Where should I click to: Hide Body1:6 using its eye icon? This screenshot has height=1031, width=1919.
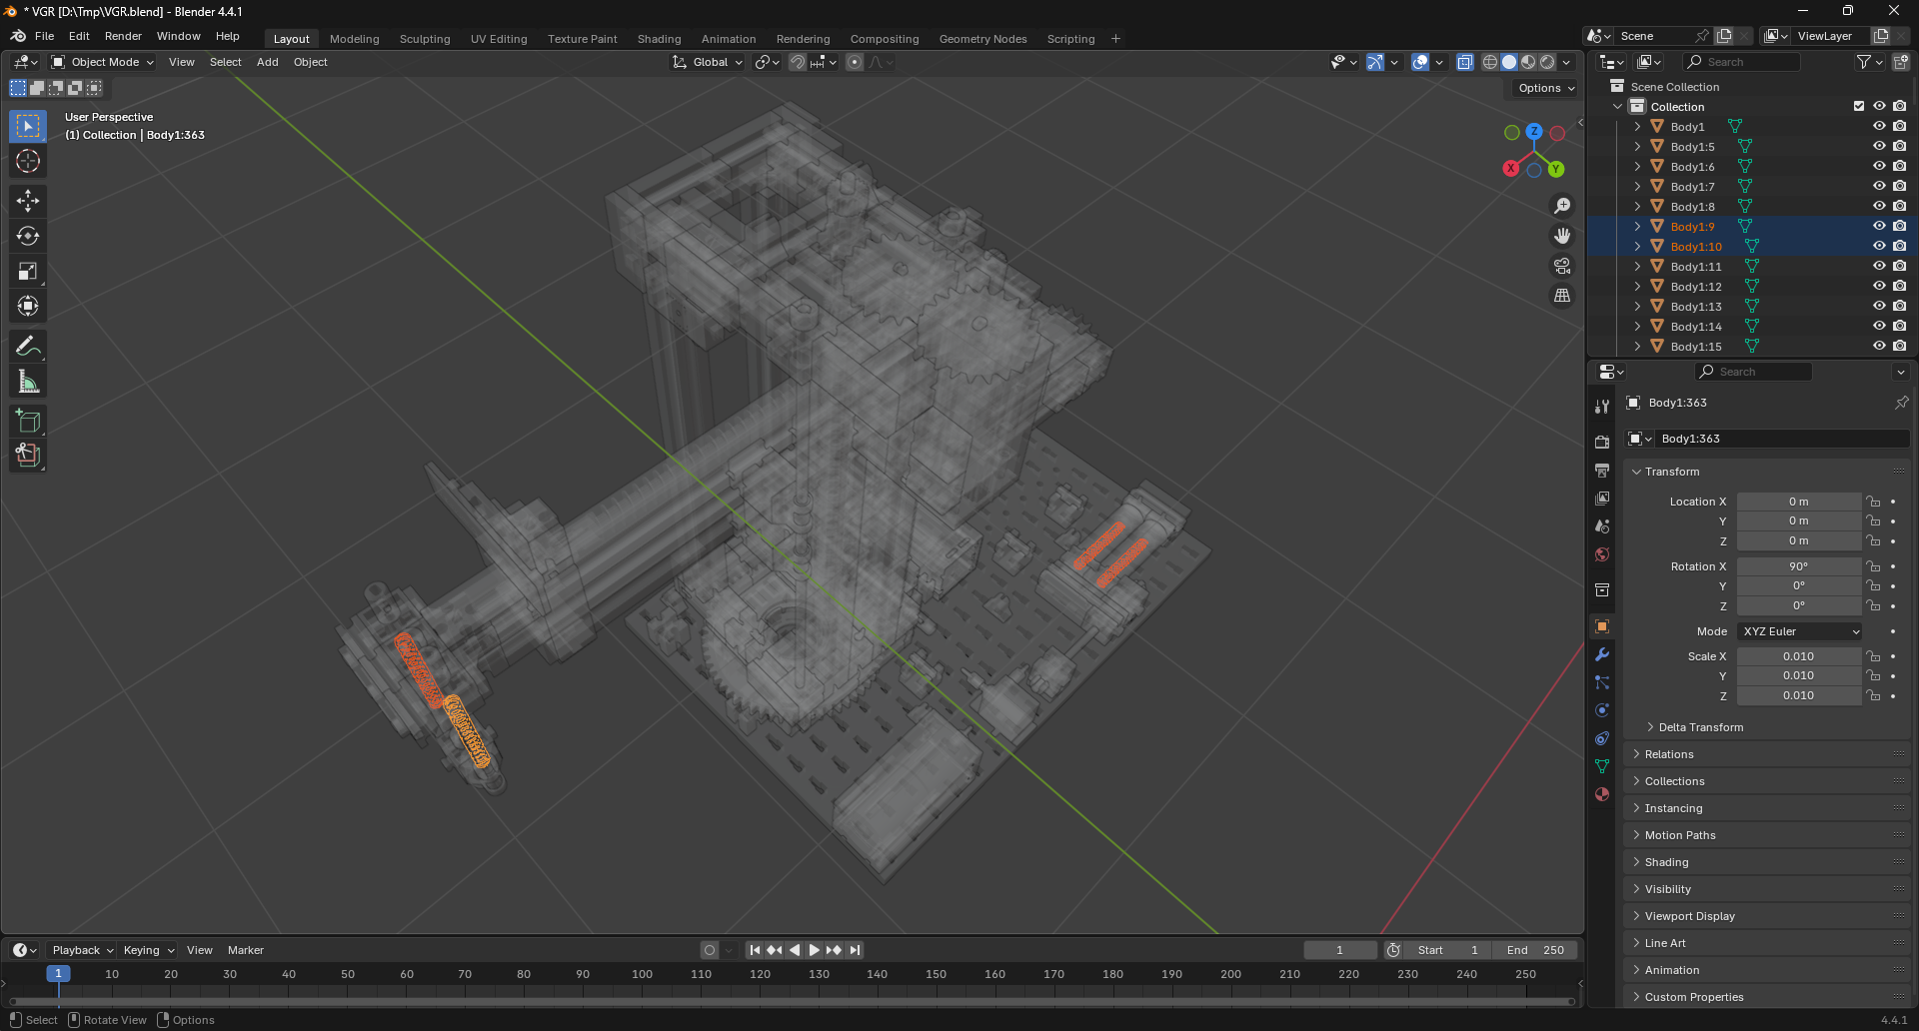(x=1878, y=166)
